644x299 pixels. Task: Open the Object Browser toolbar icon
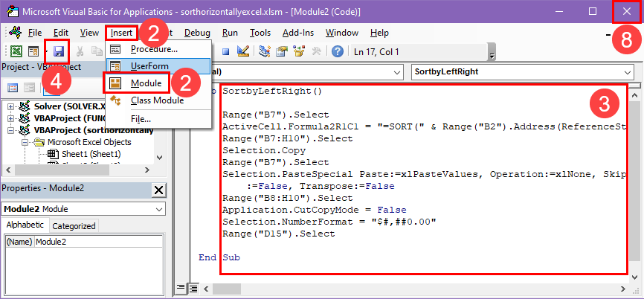coord(299,51)
